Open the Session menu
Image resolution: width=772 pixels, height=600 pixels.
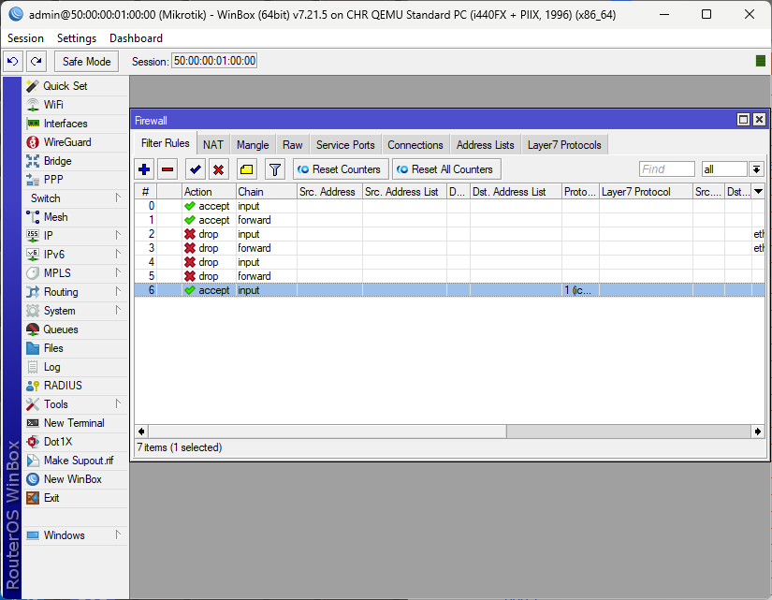tap(25, 38)
